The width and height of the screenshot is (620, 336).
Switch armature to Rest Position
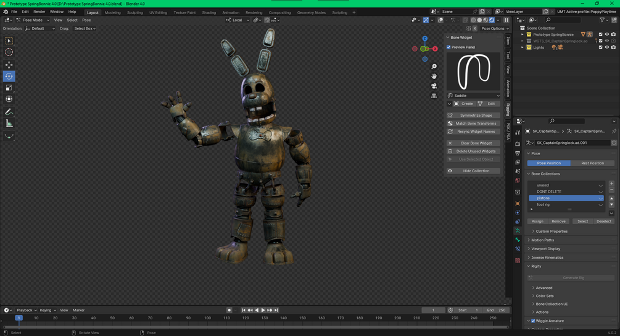point(592,163)
